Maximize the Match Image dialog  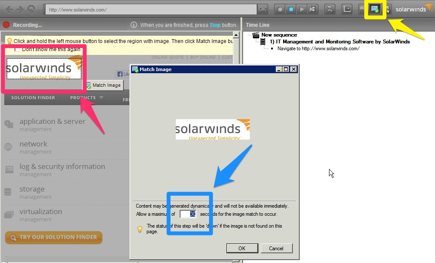click(286, 69)
